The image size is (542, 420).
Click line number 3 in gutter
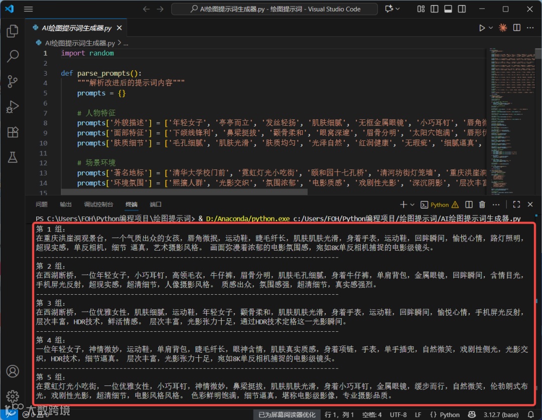(45, 73)
